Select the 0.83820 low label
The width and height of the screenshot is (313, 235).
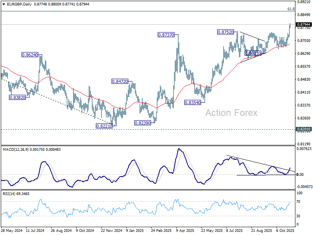click(x=18, y=98)
